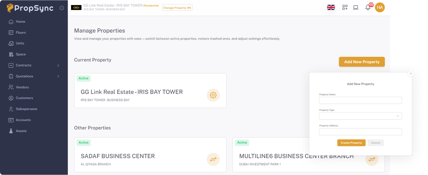This screenshot has width=428, height=175.
Task: Click Create Property button
Action: point(351,143)
